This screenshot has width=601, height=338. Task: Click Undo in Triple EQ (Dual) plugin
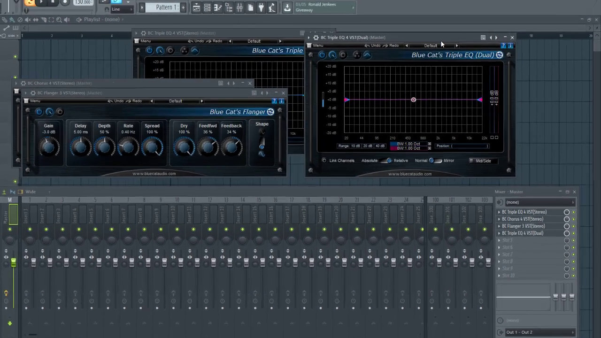click(x=372, y=46)
